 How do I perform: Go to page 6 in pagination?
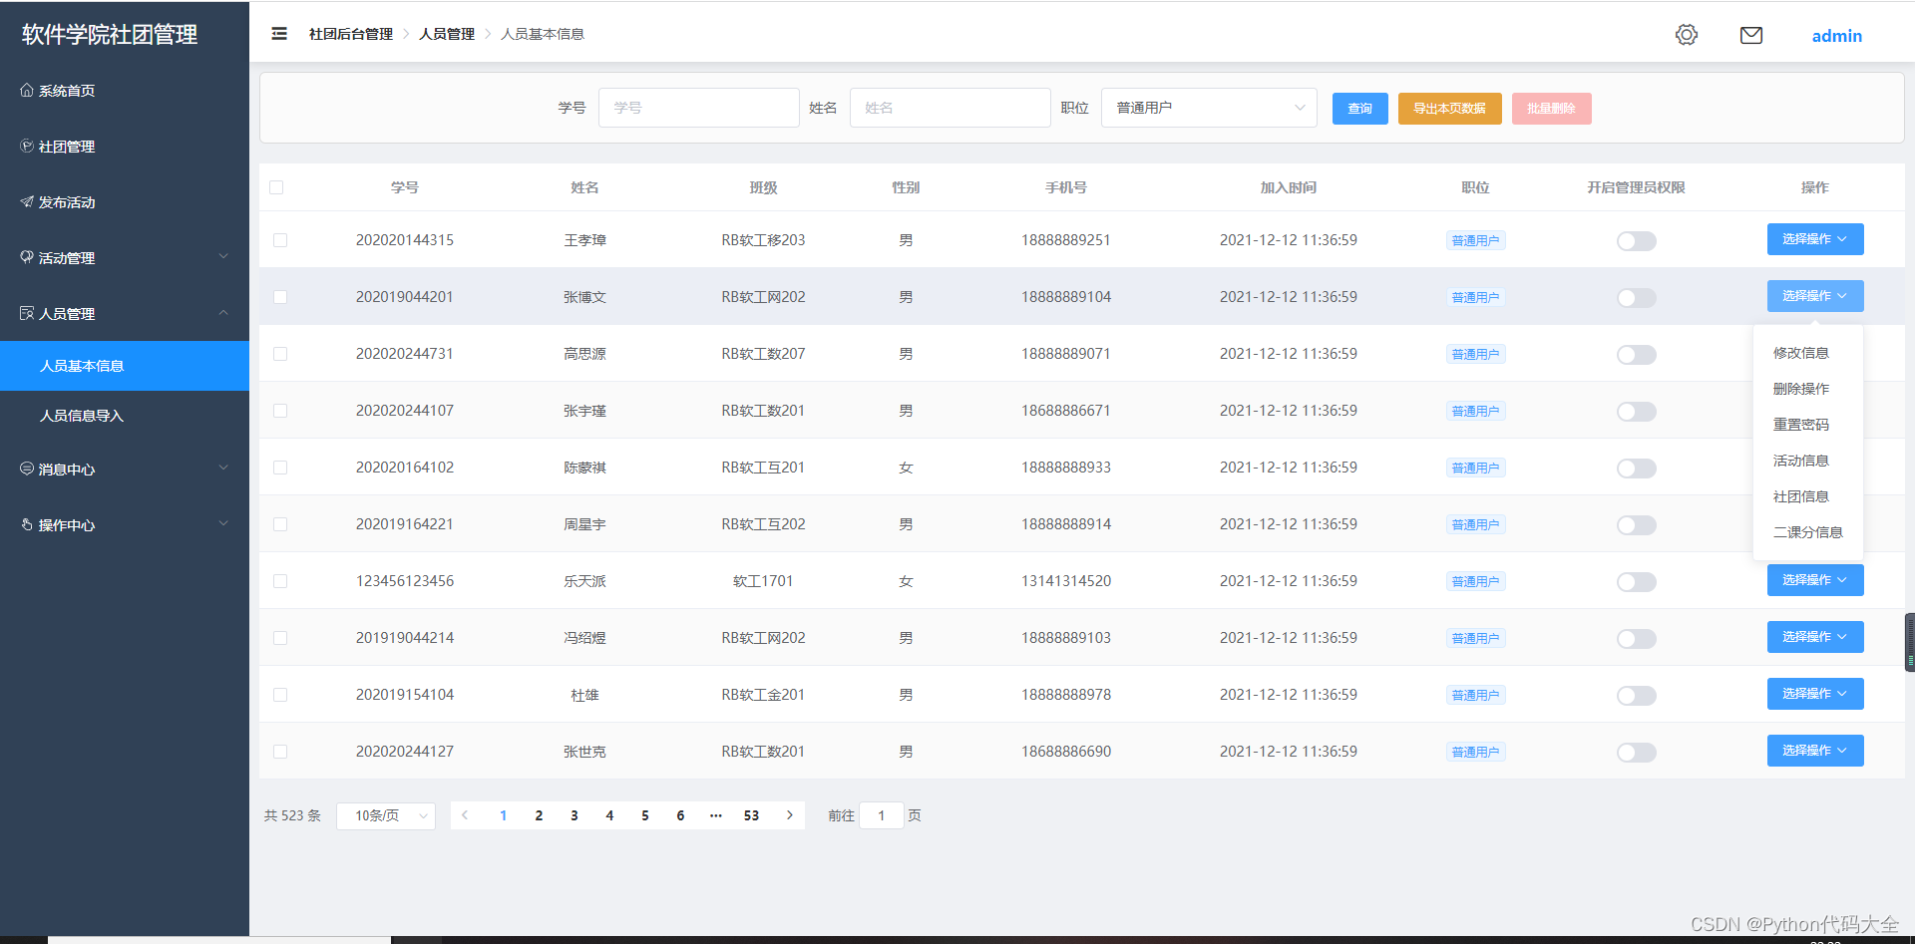pyautogui.click(x=680, y=815)
